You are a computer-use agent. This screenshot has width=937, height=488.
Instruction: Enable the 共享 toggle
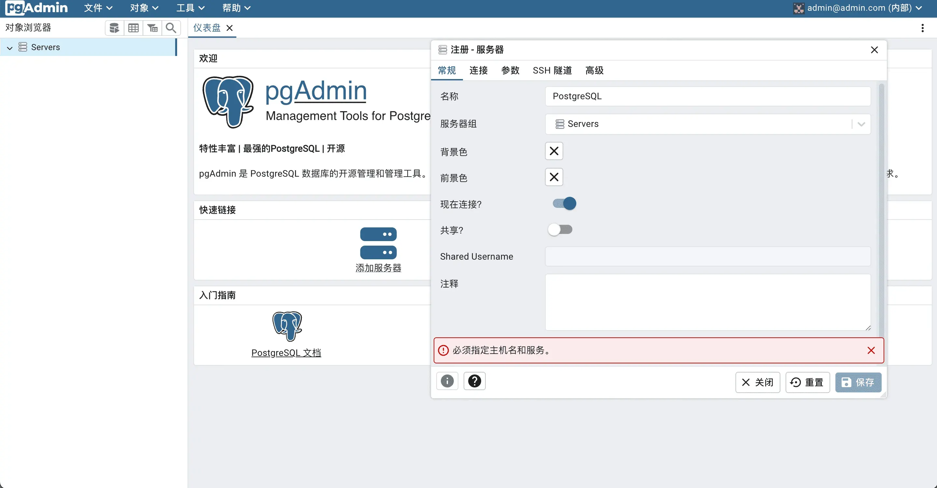560,229
